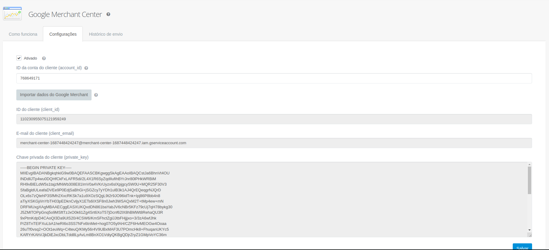Click Importar dados do Google Merchant button
The image size is (549, 250).
tap(54, 95)
